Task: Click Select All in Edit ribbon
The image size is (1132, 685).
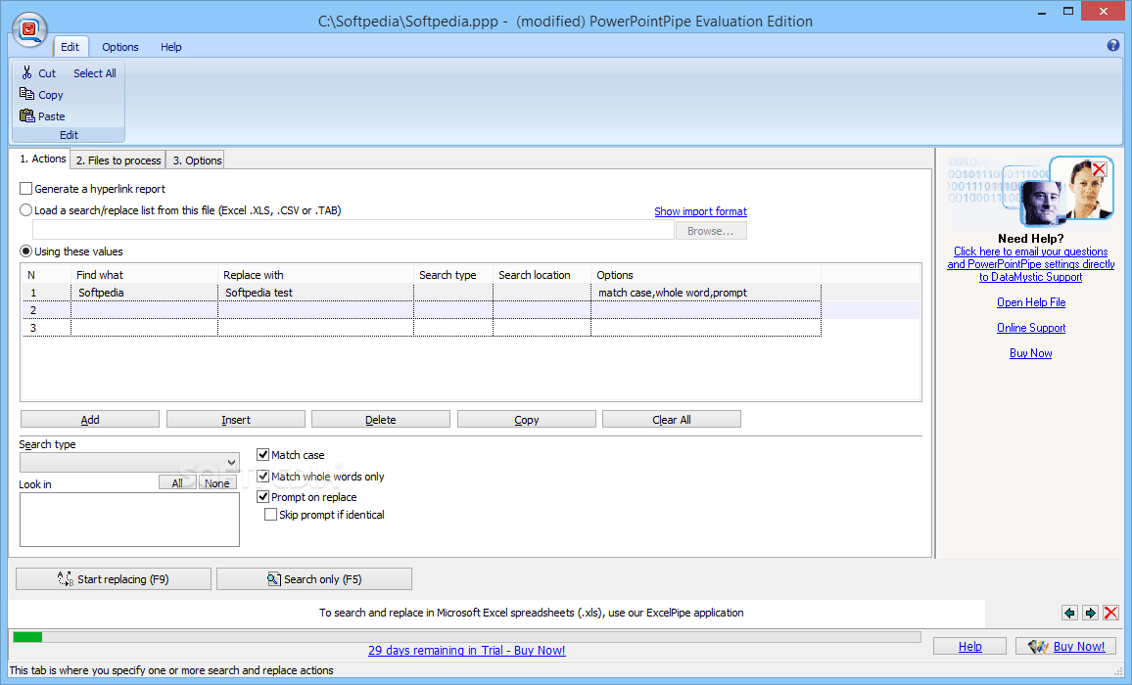Action: tap(95, 73)
